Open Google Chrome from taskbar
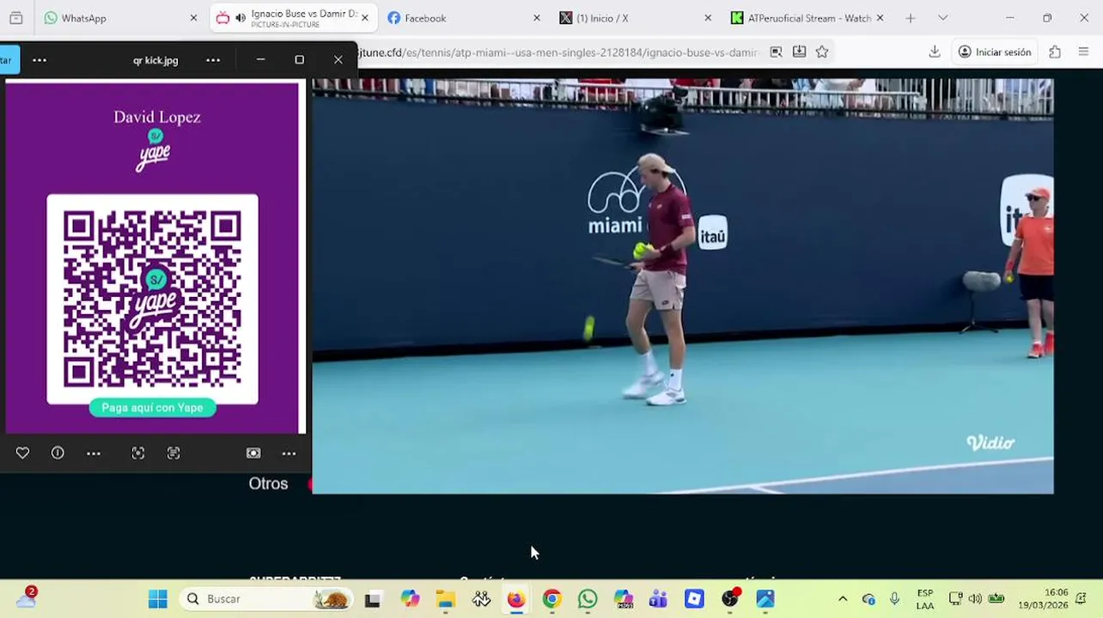Image resolution: width=1103 pixels, height=618 pixels. pos(551,599)
